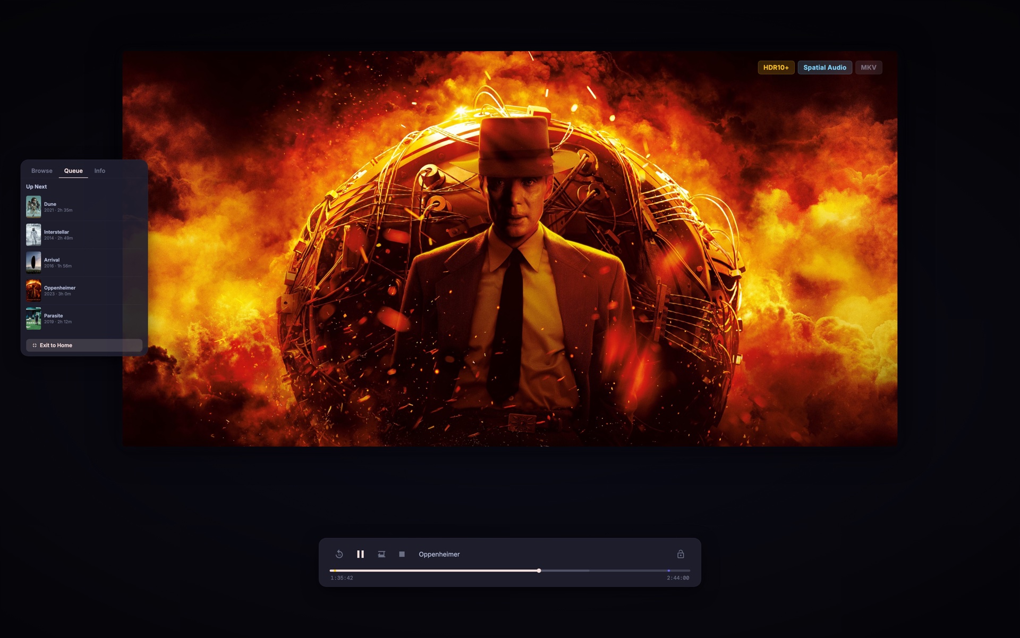1020x638 pixels.
Task: Jump to the yellow intro marker
Action: pos(335,570)
